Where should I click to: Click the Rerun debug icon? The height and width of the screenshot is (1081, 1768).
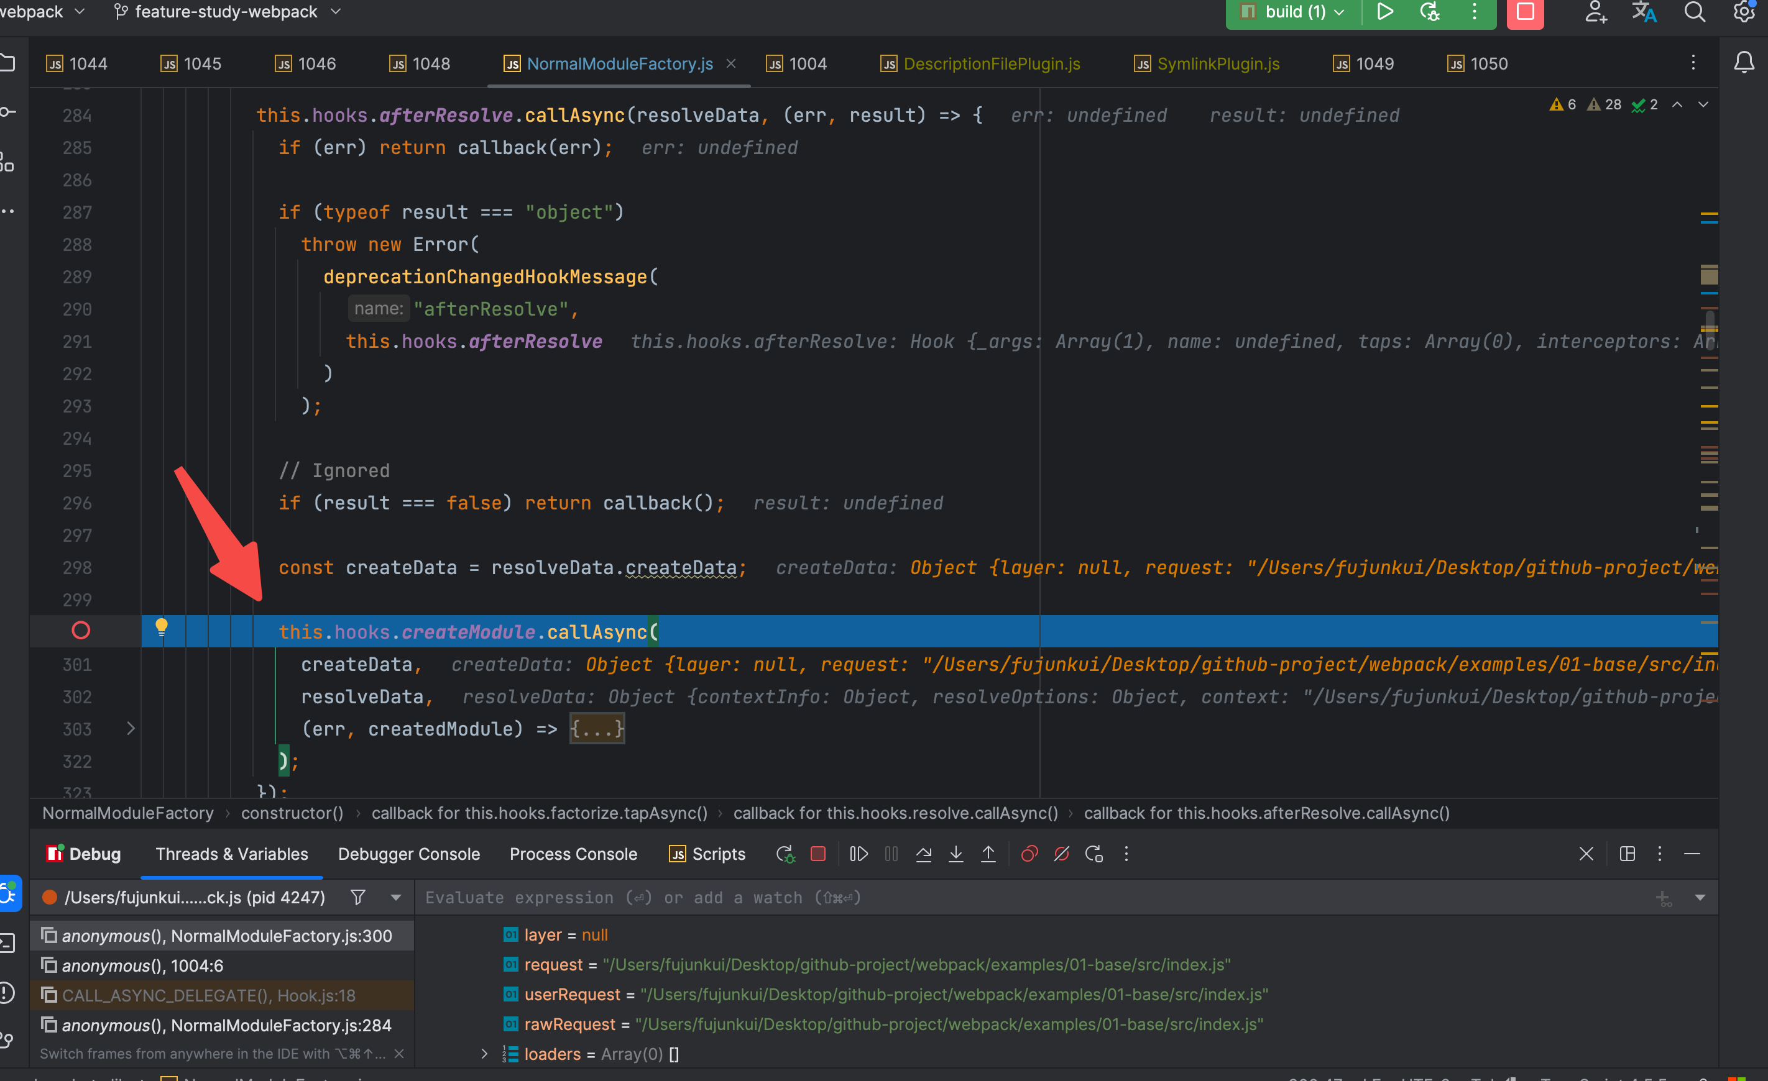(785, 854)
